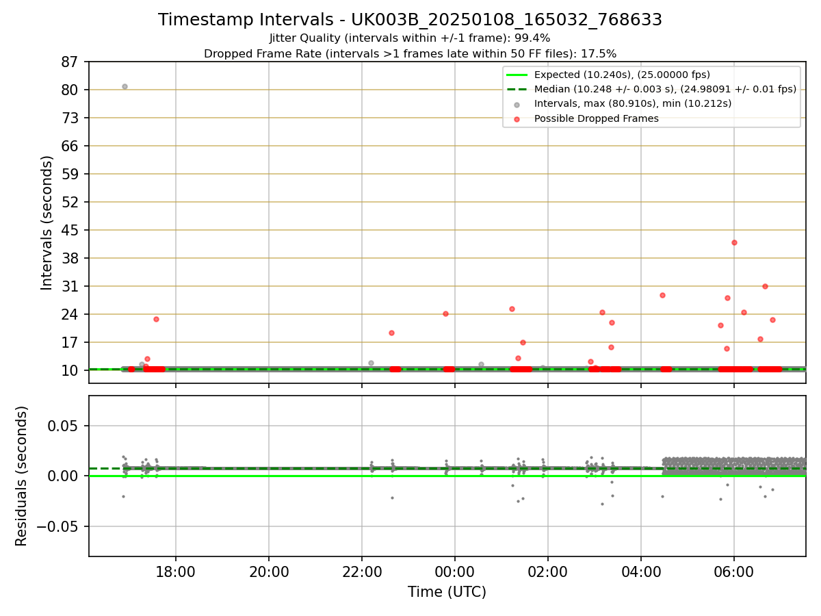Click y-axis tick label '59'

(71, 174)
